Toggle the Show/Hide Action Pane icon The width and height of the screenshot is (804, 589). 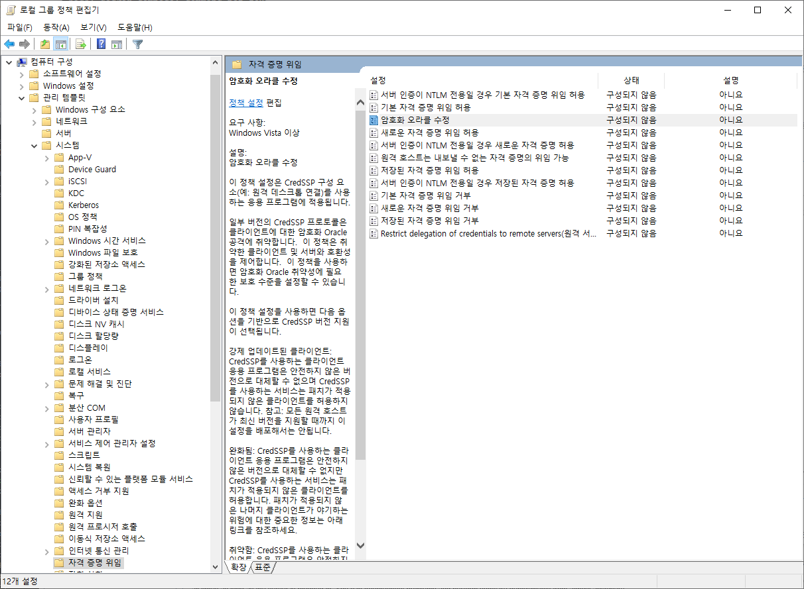pos(117,44)
